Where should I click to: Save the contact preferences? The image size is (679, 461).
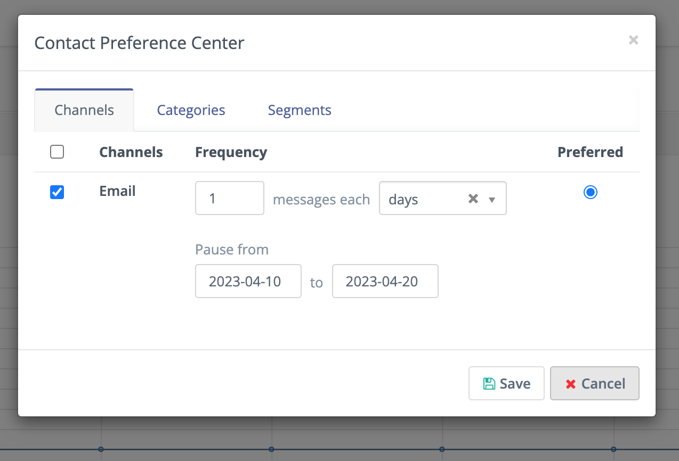coord(506,383)
